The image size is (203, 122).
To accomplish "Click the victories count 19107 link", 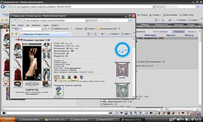I will click(64, 62).
